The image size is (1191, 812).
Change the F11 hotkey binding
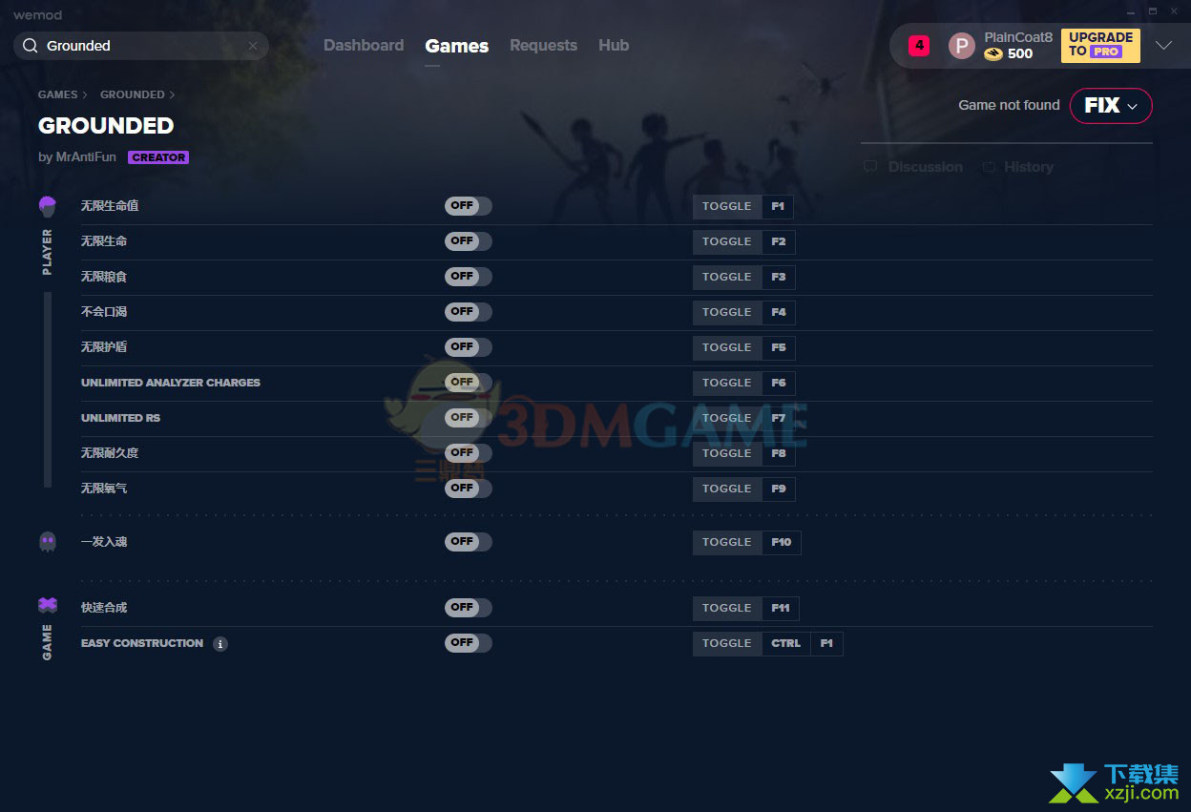(781, 608)
